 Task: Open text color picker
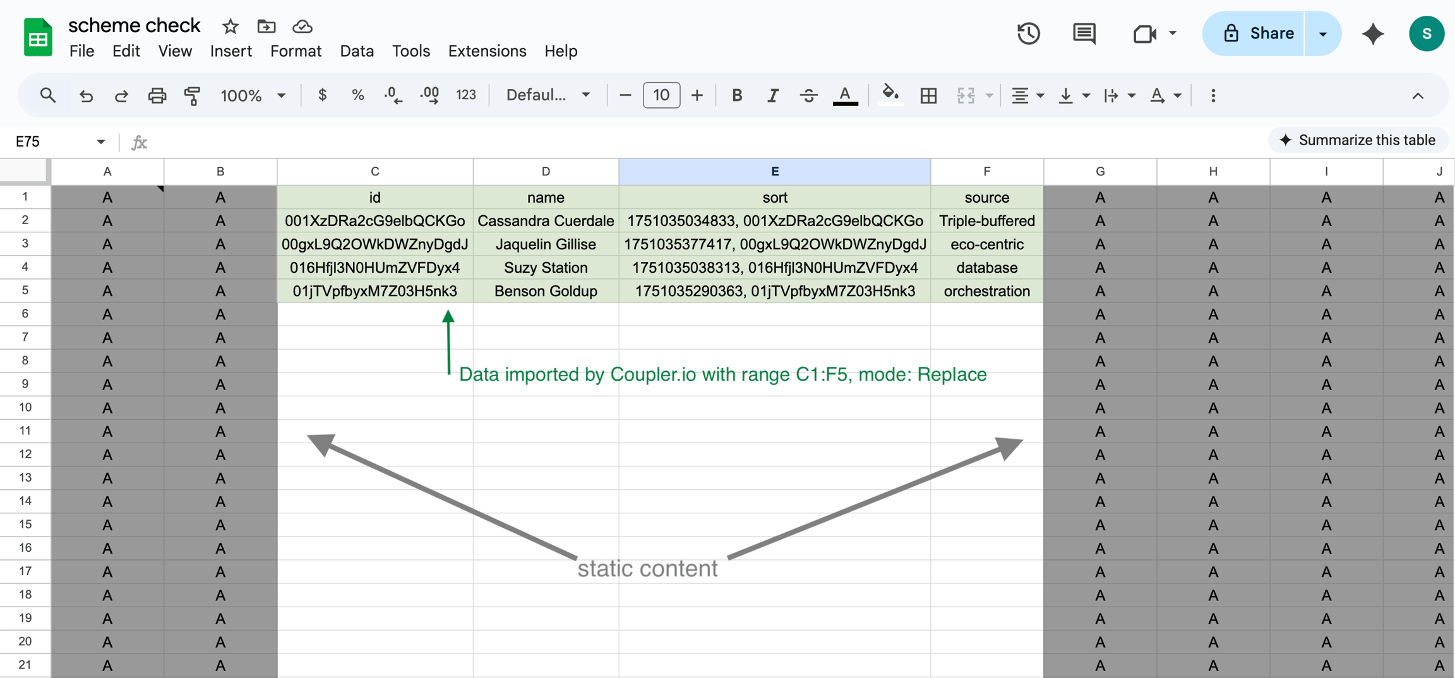click(845, 95)
